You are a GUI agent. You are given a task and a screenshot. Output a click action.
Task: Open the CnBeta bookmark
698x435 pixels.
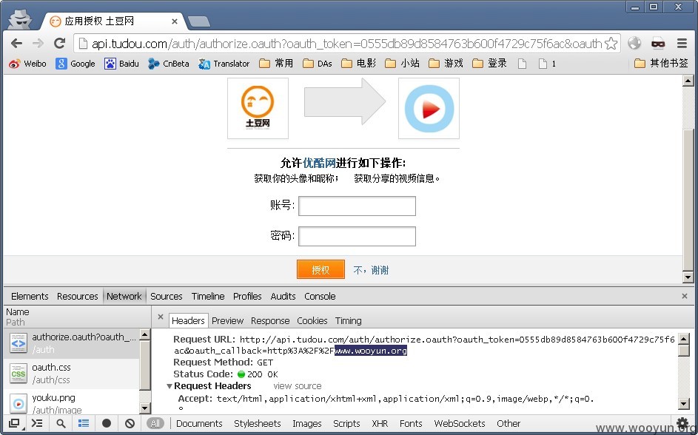[169, 64]
